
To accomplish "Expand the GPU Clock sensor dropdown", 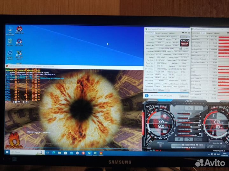I will [x=207, y=36].
